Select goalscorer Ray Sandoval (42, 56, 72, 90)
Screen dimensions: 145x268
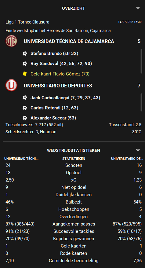coord(61,64)
